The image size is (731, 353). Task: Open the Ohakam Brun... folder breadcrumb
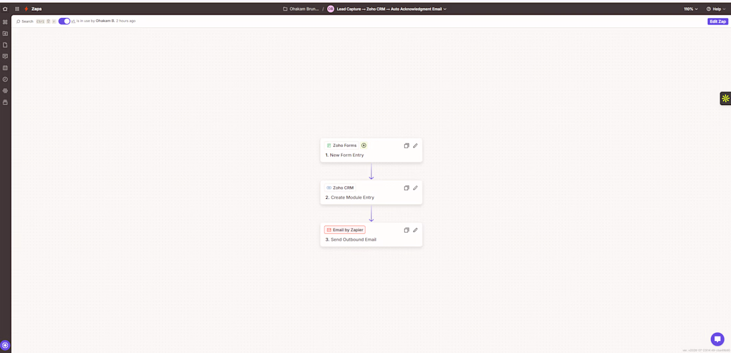301,9
